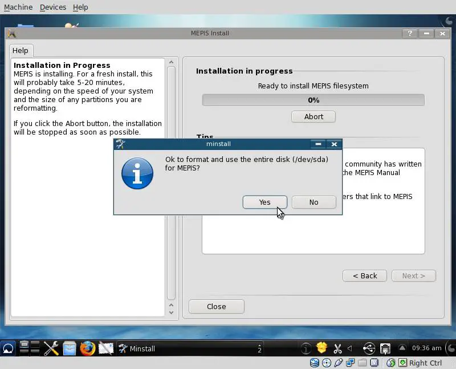Click the Close button in MEPIS Install
This screenshot has height=369, width=456.
tap(217, 306)
